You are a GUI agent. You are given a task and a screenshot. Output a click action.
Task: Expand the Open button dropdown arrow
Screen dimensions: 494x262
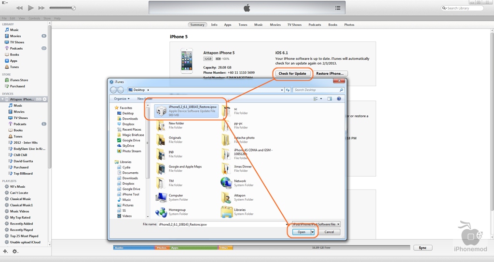coord(313,232)
